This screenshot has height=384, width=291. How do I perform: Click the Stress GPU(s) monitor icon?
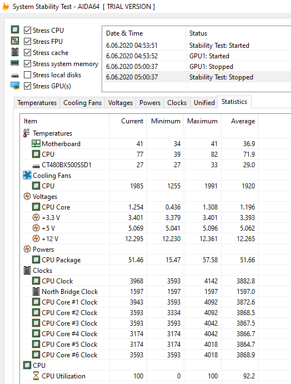[x=15, y=86]
